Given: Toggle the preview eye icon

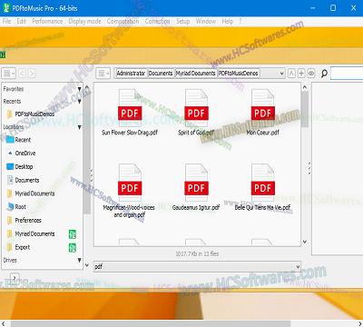Looking at the screenshot, I should pos(311,74).
